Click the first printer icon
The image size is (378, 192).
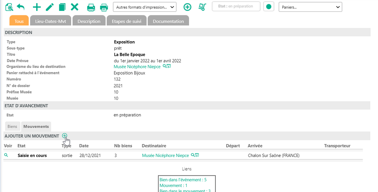[x=91, y=7]
